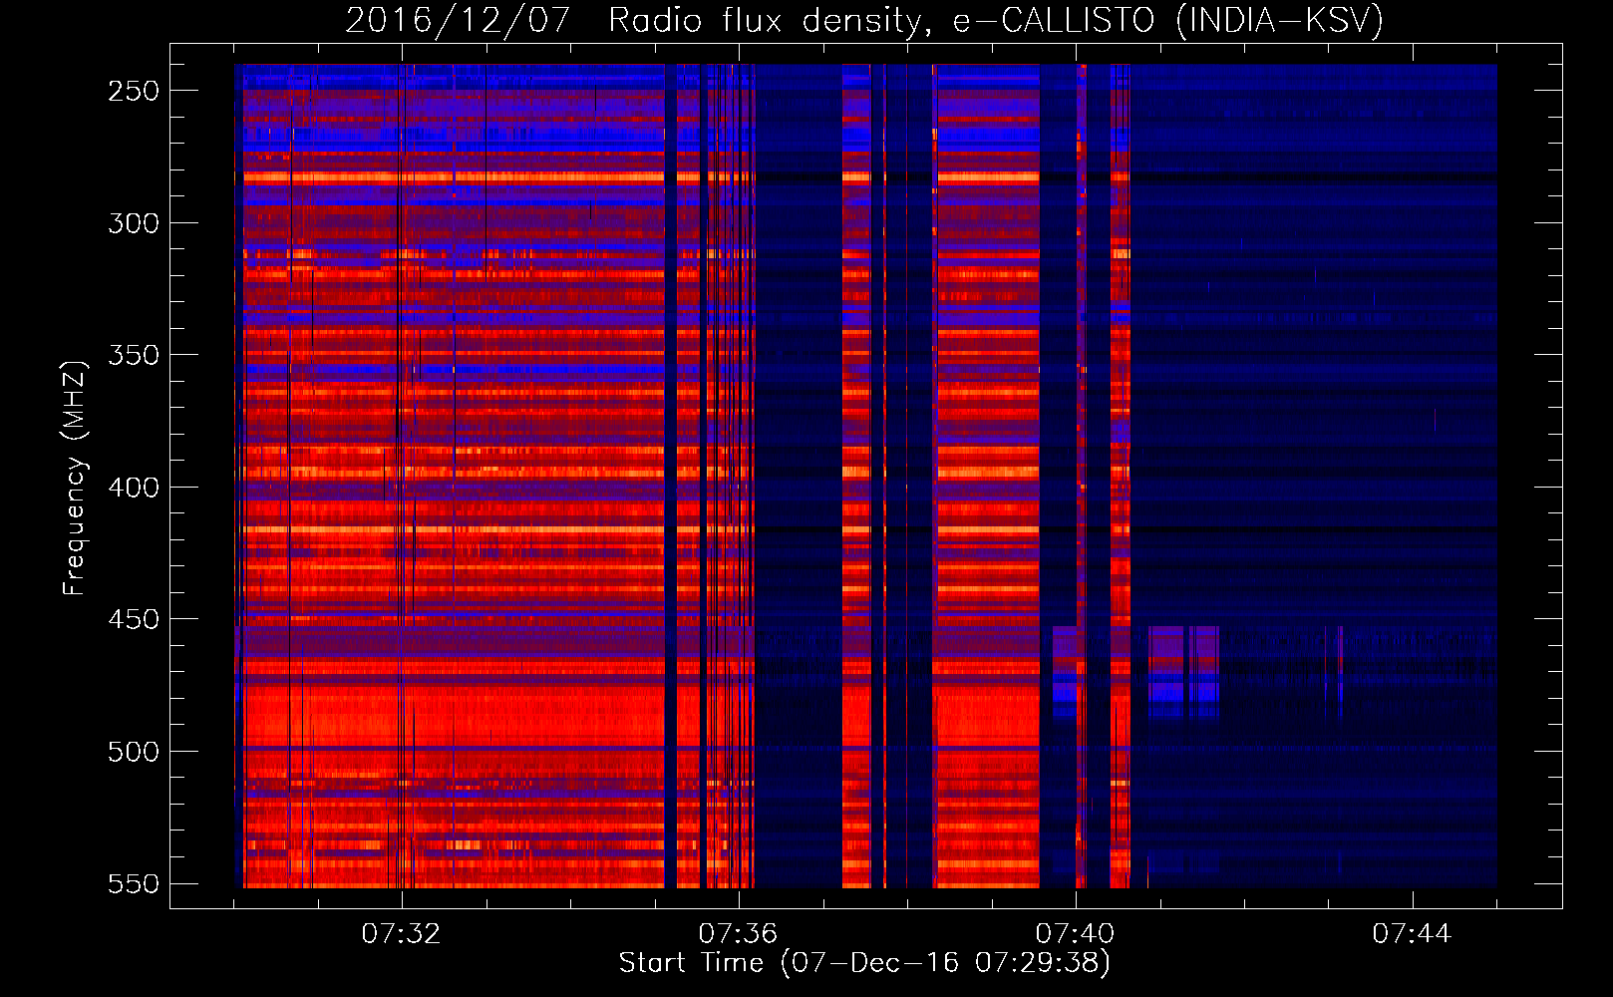Viewport: 1613px width, 997px height.
Task: Select the 300 frequency tick label
Action: (134, 223)
